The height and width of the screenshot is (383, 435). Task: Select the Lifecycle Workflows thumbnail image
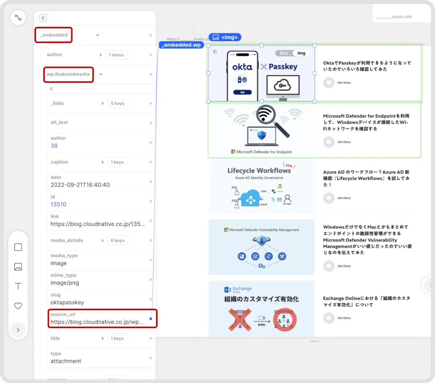(261, 187)
